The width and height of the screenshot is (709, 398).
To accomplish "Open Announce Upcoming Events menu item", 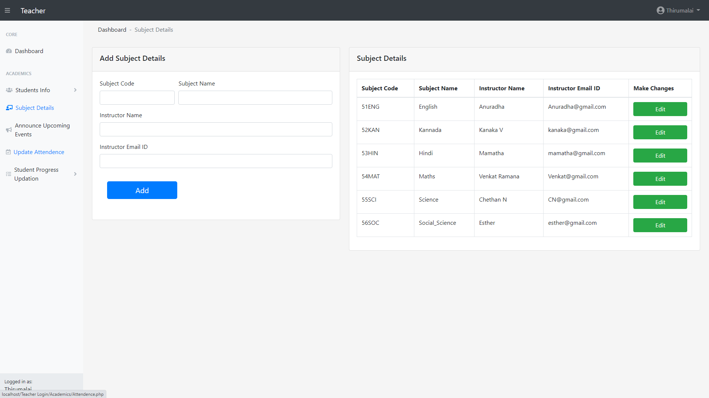I will pyautogui.click(x=42, y=130).
